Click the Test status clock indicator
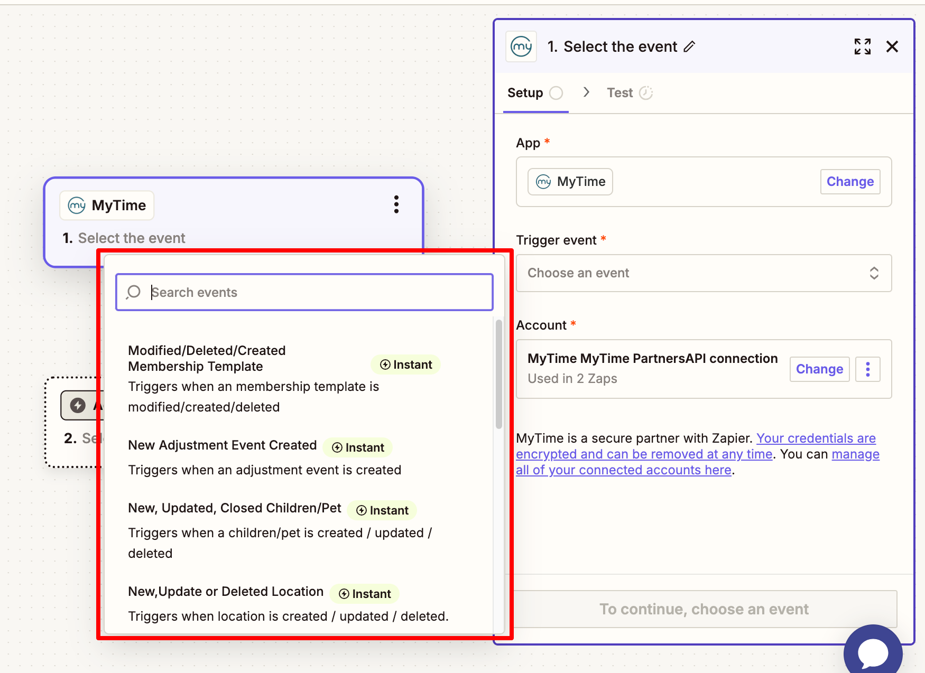925x673 pixels. (646, 93)
